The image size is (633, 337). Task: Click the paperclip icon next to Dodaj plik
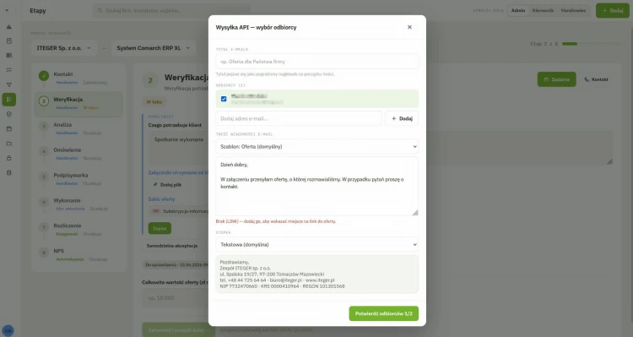click(x=155, y=185)
